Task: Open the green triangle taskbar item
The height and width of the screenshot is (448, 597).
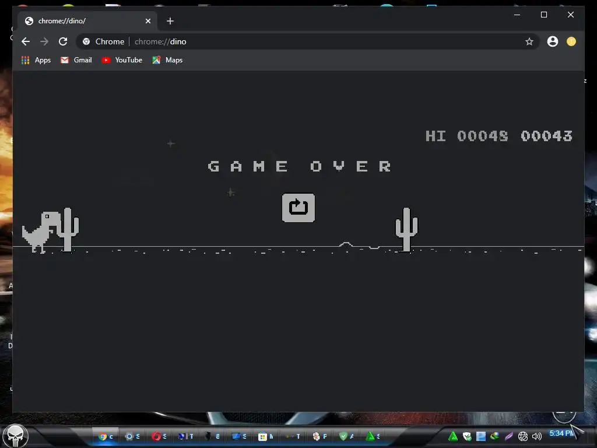Action: 373,436
